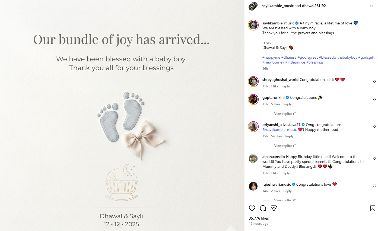The height and width of the screenshot is (231, 378).
Task: Like priyanshi_srivastava27's comment heart
Action: 374,126
